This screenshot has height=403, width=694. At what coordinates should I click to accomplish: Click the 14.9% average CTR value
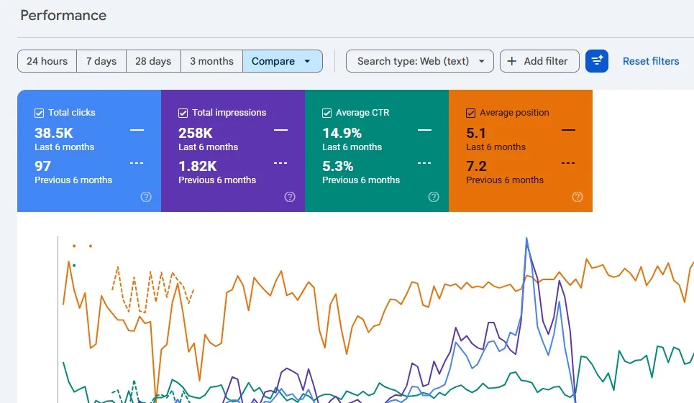point(342,133)
